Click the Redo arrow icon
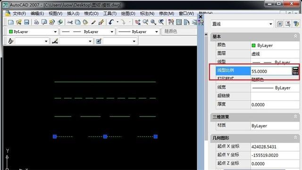This screenshot has width=302, height=170. 123,22
